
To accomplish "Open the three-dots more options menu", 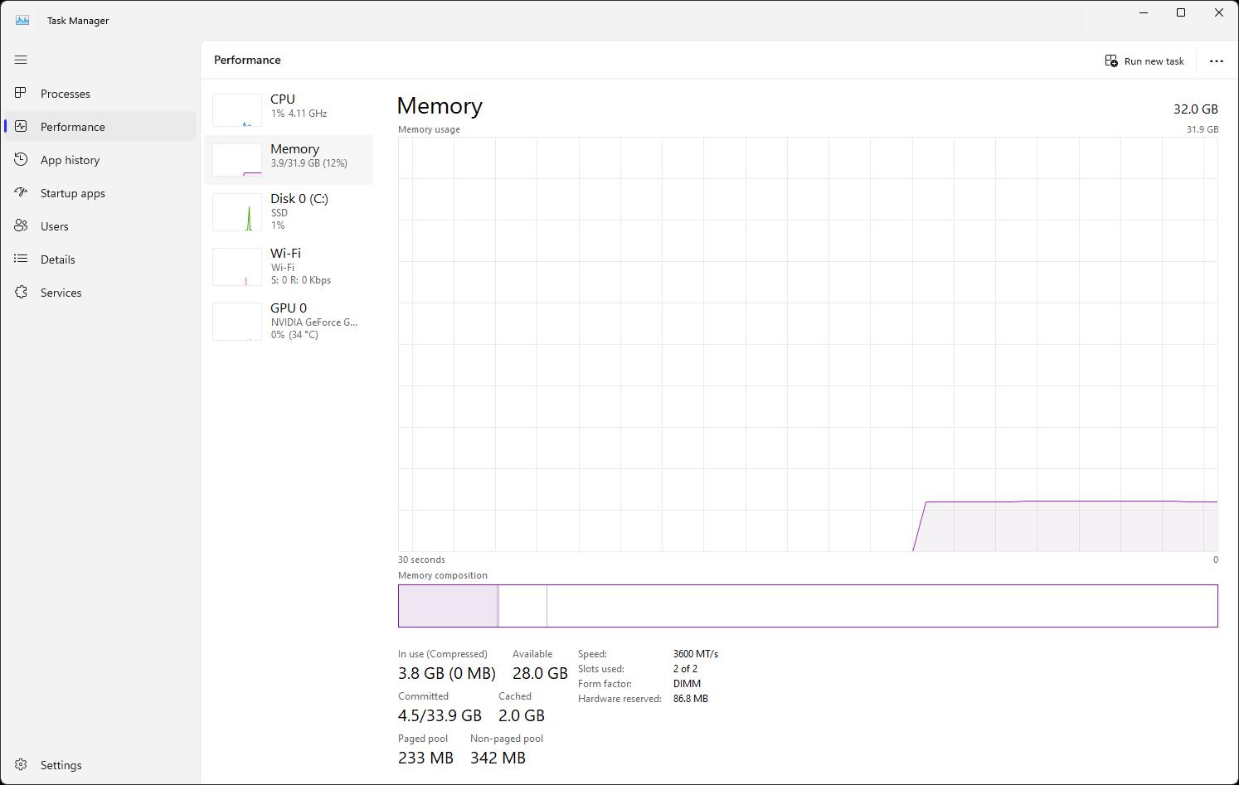I will click(1217, 61).
